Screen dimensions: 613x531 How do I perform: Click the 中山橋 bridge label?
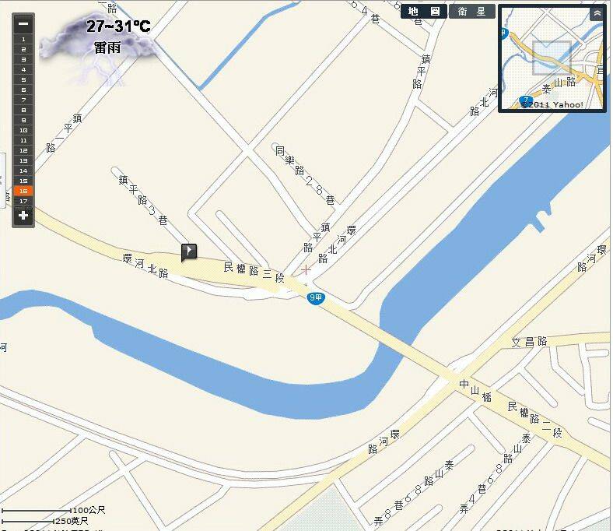[x=475, y=391]
